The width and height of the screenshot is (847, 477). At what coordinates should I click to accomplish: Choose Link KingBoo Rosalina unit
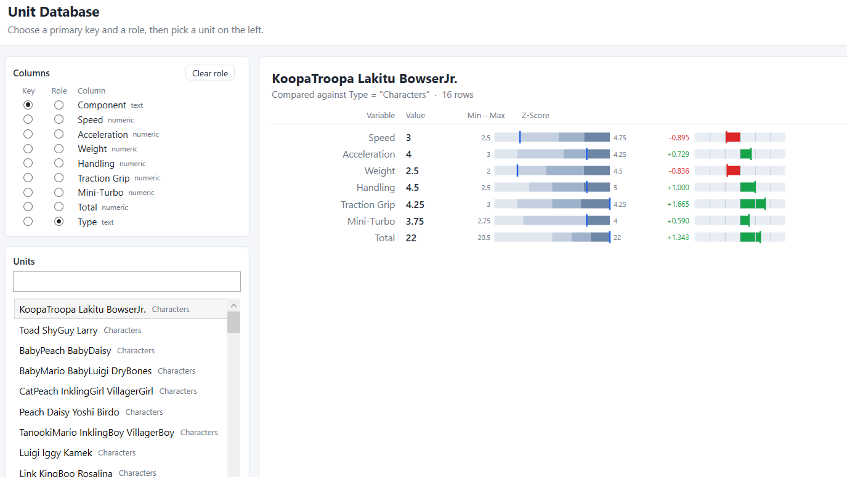pyautogui.click(x=121, y=471)
